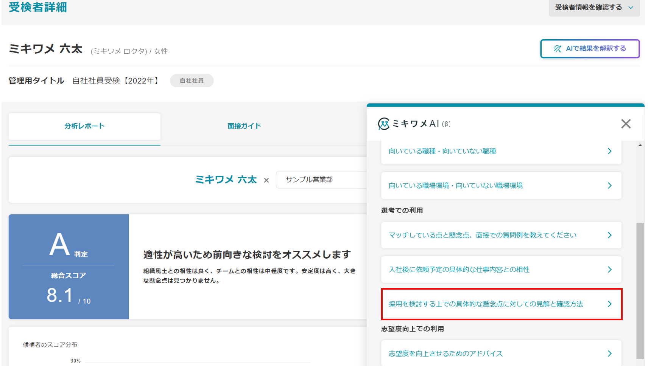Click the × icon beside ミキワメ 六太

coord(266,180)
